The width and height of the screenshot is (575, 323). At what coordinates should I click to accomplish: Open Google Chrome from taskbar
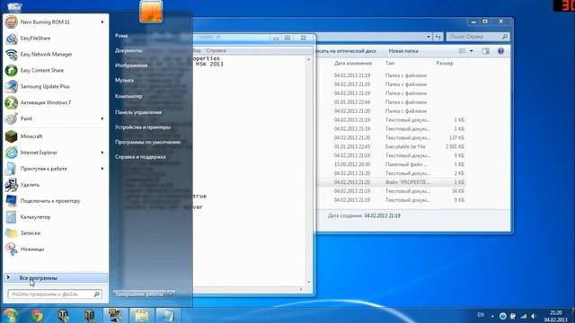[36, 315]
